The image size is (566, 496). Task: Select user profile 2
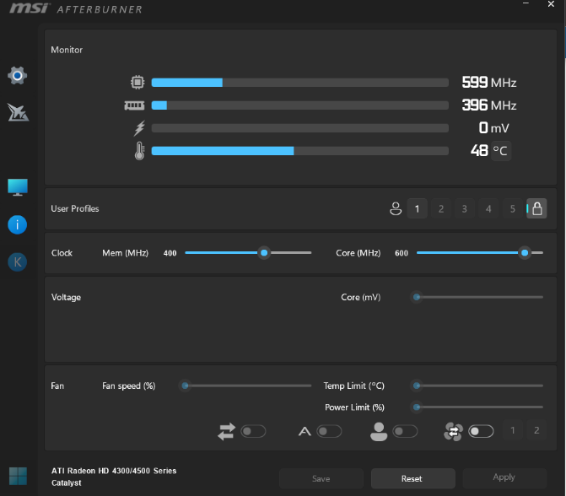tap(441, 208)
